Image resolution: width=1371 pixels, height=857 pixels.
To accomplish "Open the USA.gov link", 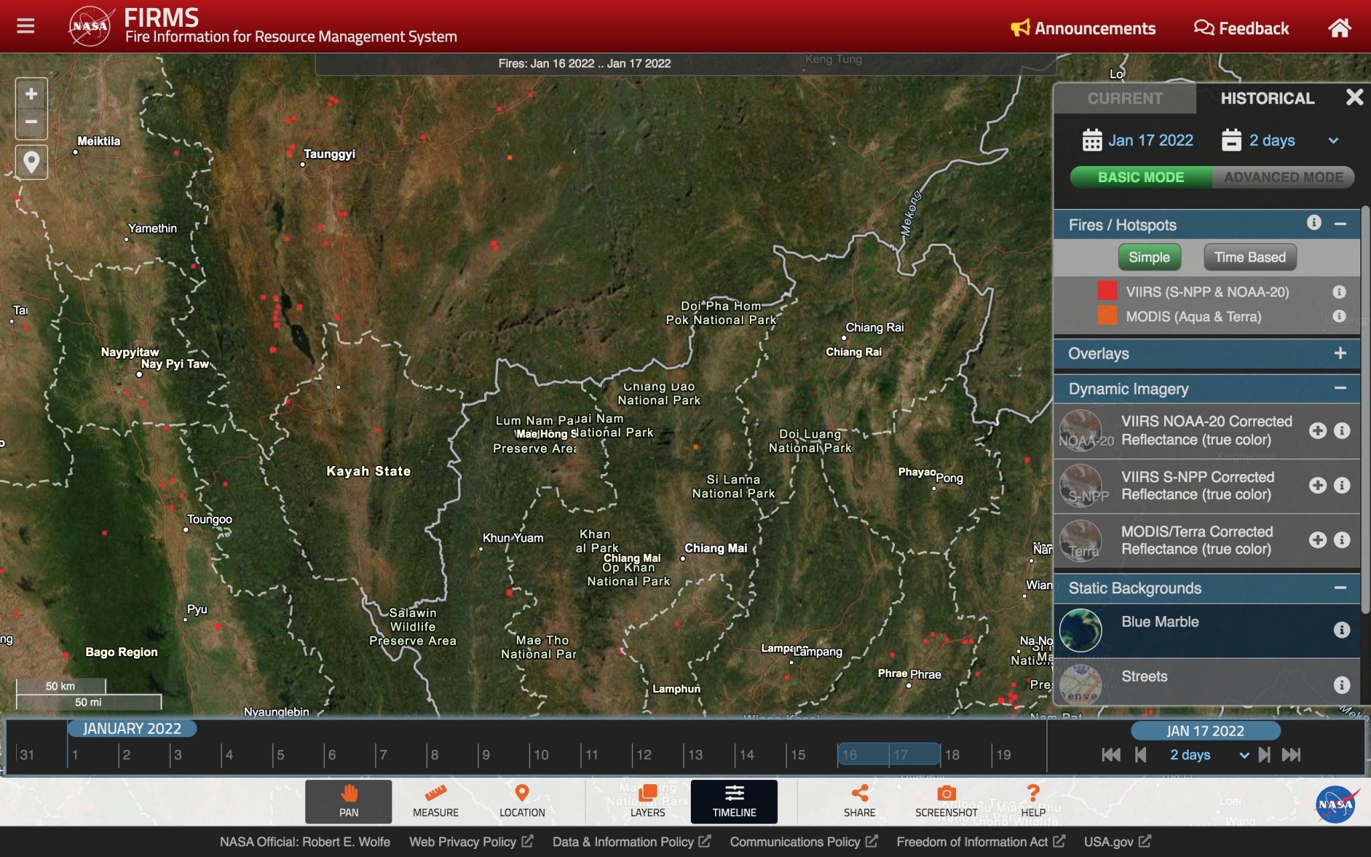I will [1117, 842].
